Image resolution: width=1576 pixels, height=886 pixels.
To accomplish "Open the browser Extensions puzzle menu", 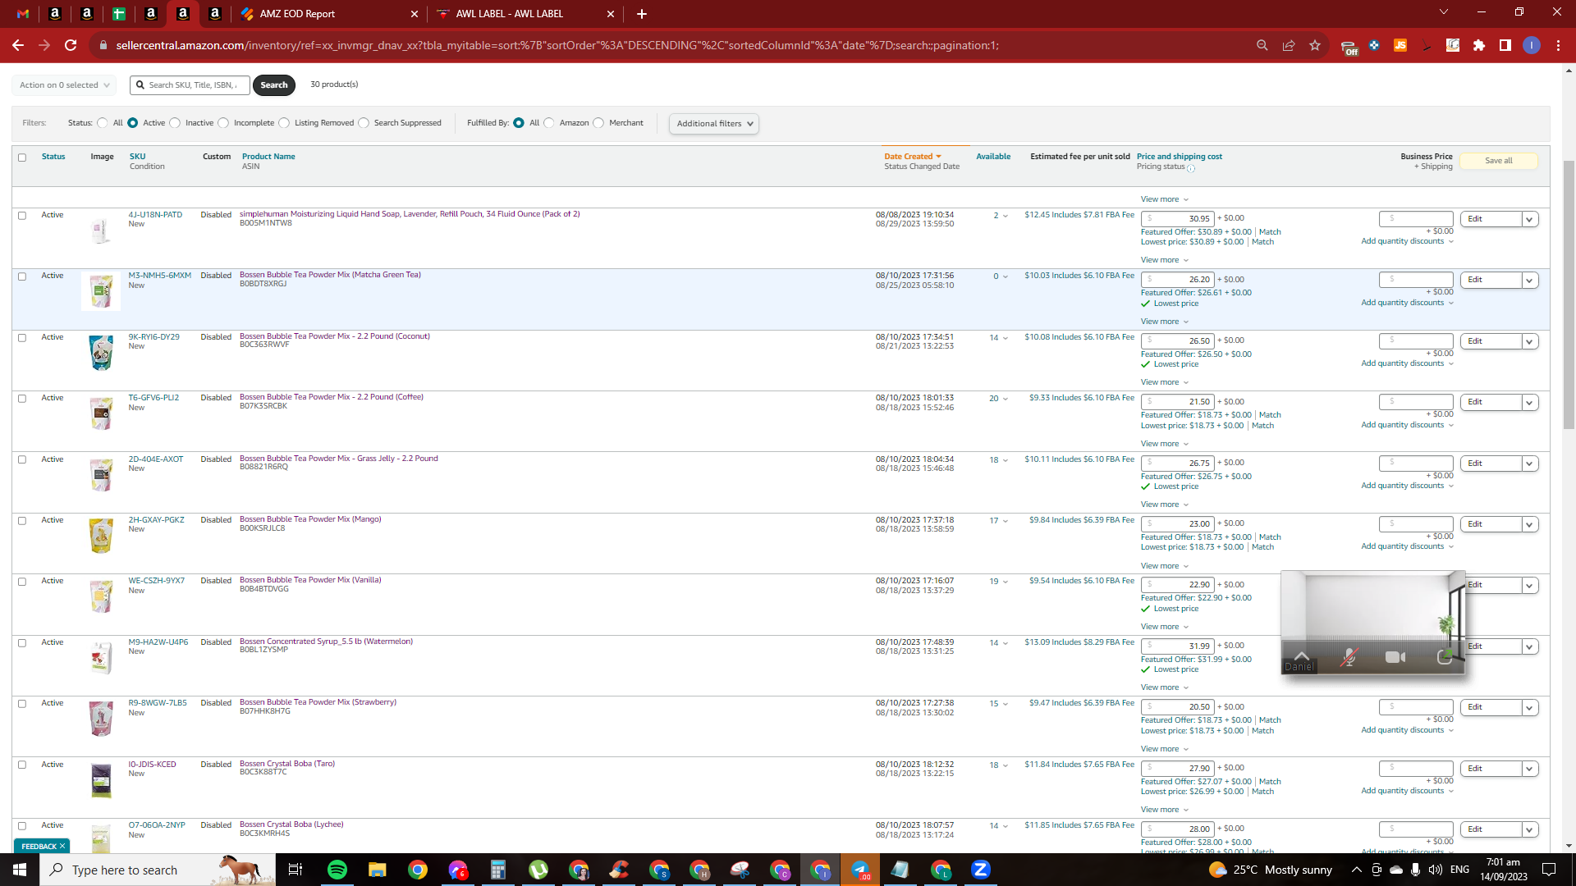I will click(x=1479, y=45).
